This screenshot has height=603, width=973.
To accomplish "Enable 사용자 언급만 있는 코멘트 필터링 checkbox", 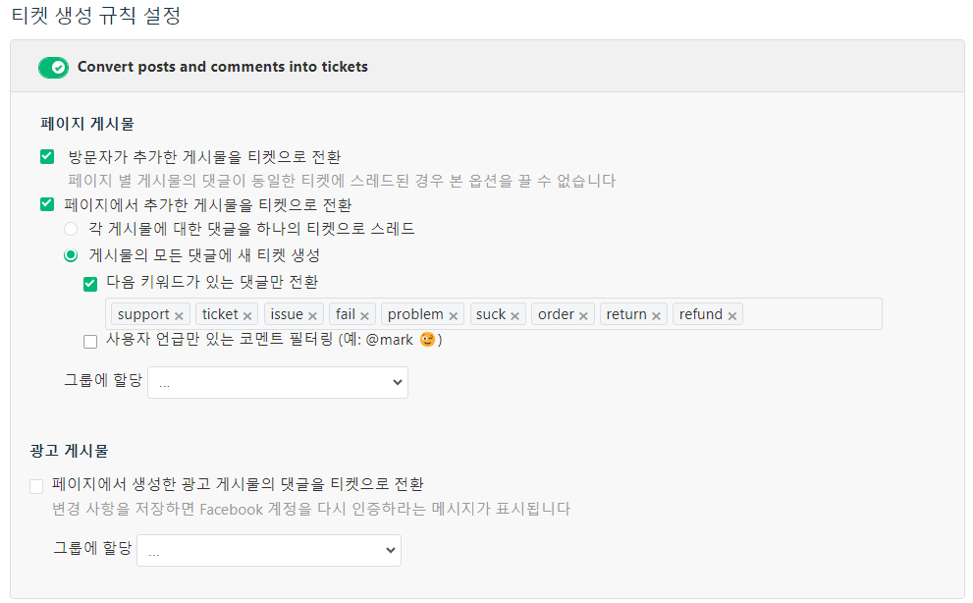I will pyautogui.click(x=90, y=342).
